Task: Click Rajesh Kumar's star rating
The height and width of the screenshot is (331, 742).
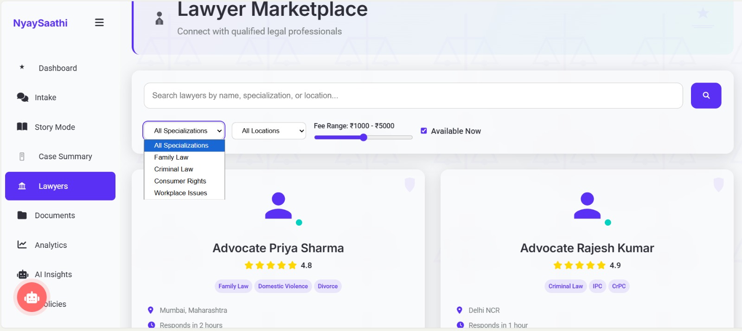Action: pos(579,266)
